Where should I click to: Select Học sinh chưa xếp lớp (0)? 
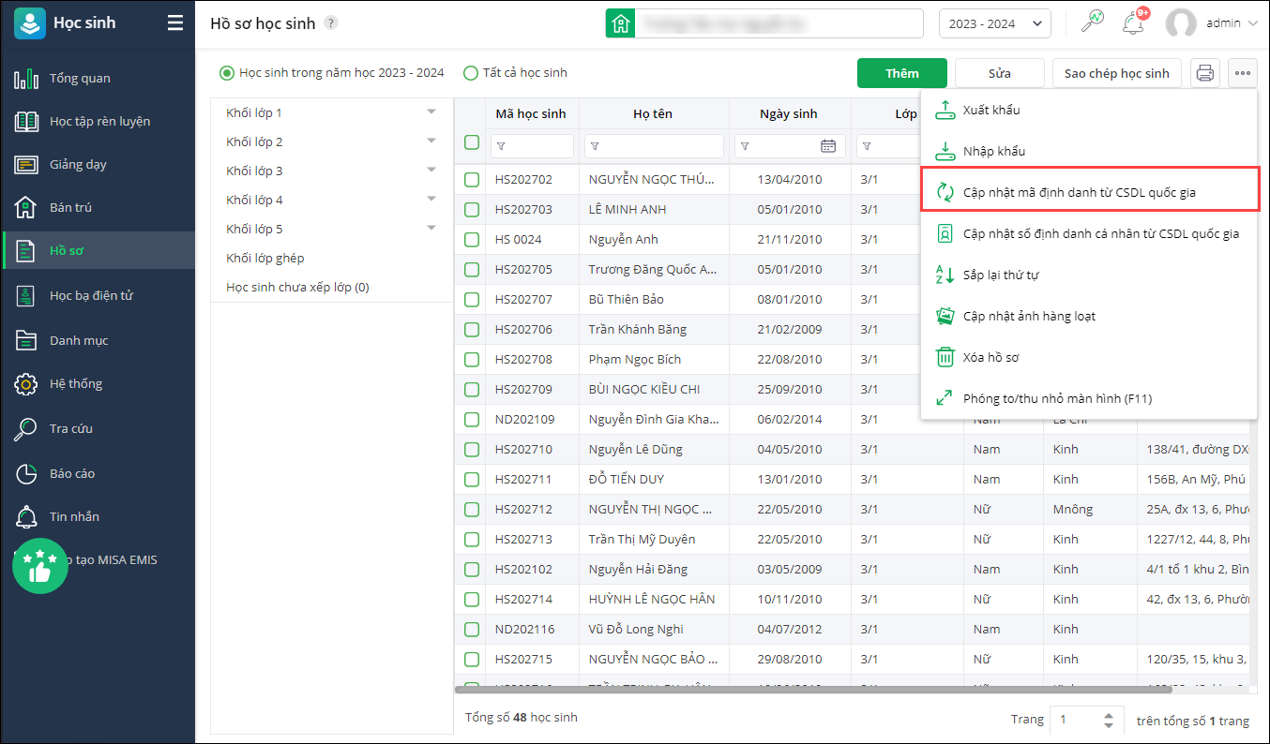tap(297, 287)
